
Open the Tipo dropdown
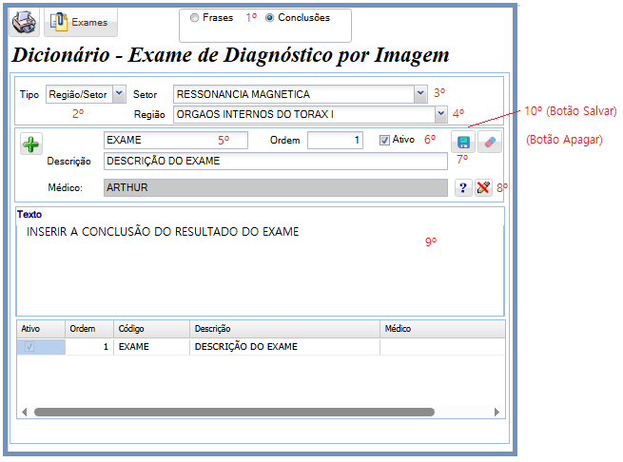coord(119,94)
